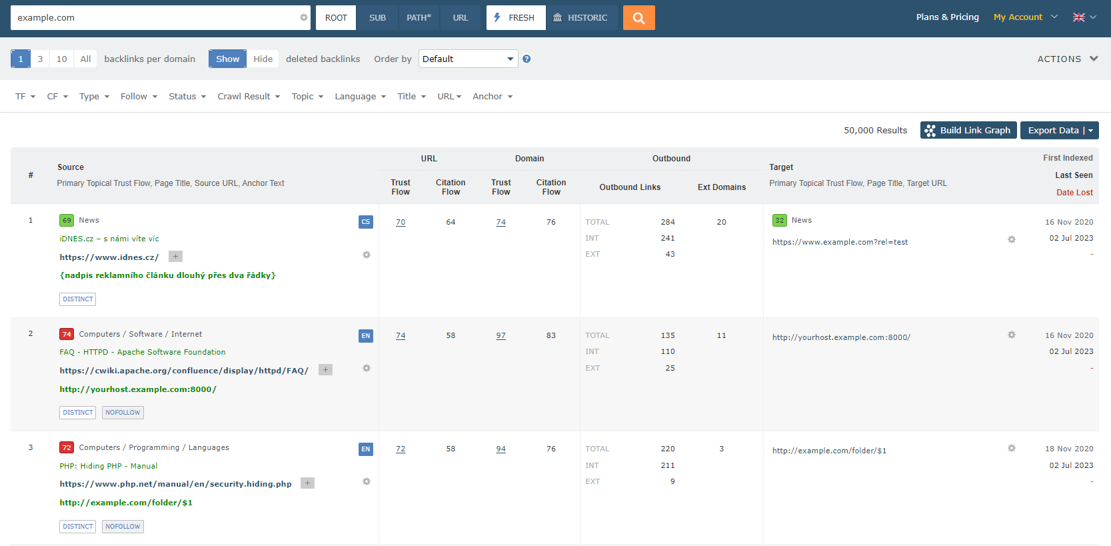Select the PATH* scope tab
Screen dimensions: 1111x546
[419, 18]
